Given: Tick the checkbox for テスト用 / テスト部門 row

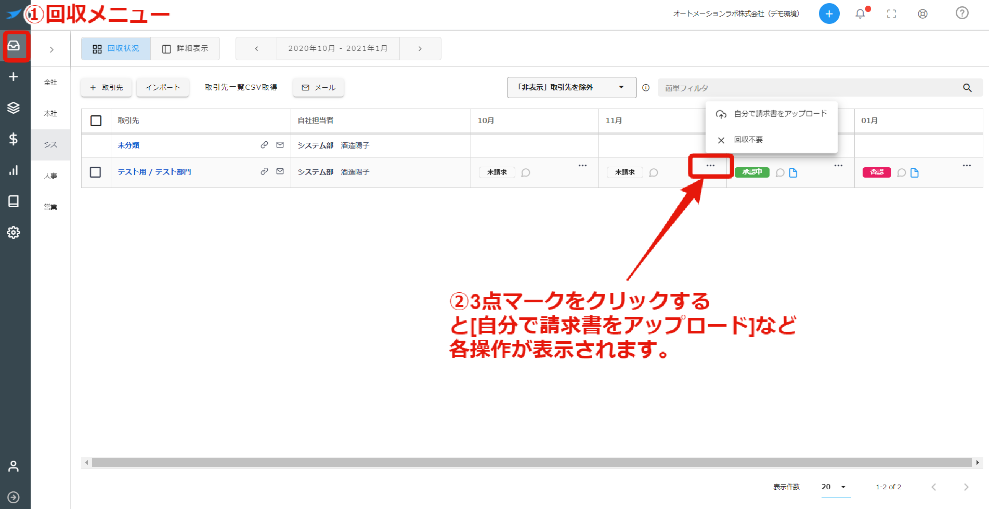Looking at the screenshot, I should [96, 172].
